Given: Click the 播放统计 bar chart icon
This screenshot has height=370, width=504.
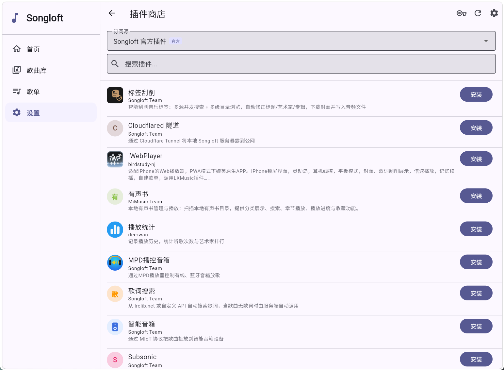Looking at the screenshot, I should [115, 230].
